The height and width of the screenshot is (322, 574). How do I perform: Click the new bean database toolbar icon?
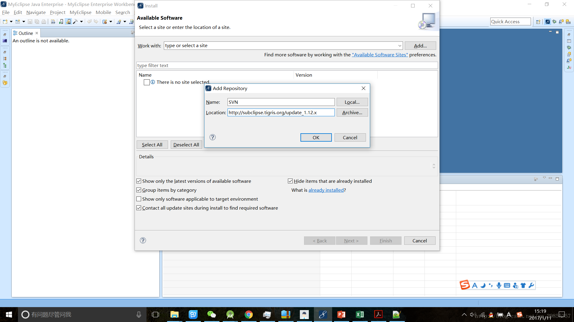(105, 21)
